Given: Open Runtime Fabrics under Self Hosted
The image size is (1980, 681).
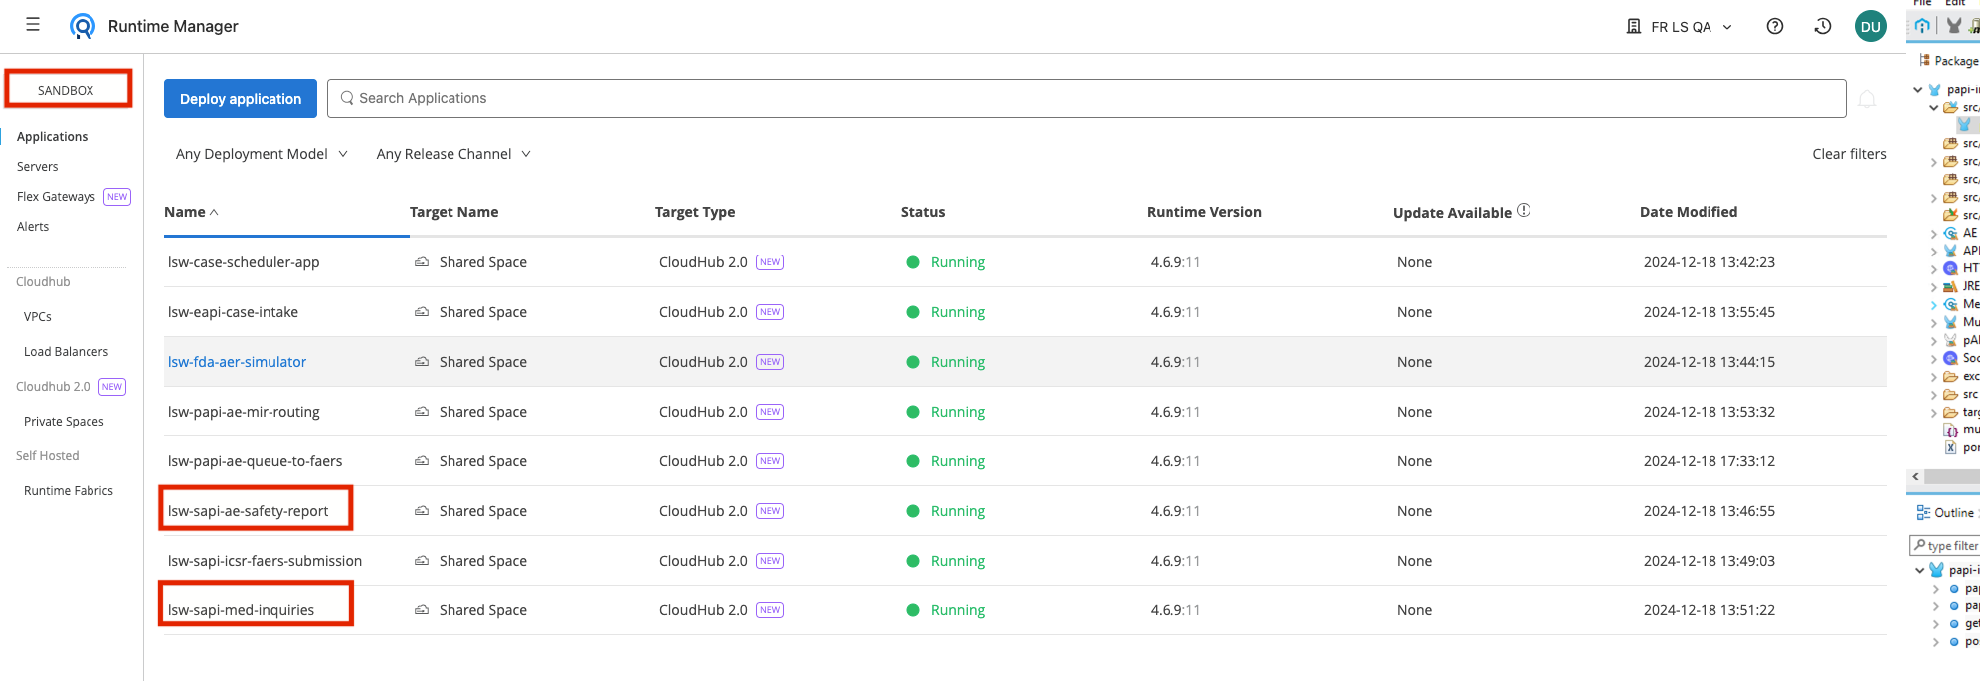Looking at the screenshot, I should pos(69,491).
